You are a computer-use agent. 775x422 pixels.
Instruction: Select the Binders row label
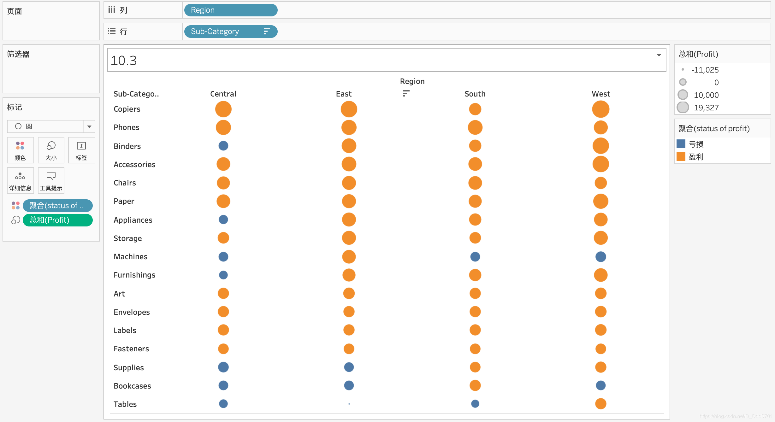click(x=127, y=146)
